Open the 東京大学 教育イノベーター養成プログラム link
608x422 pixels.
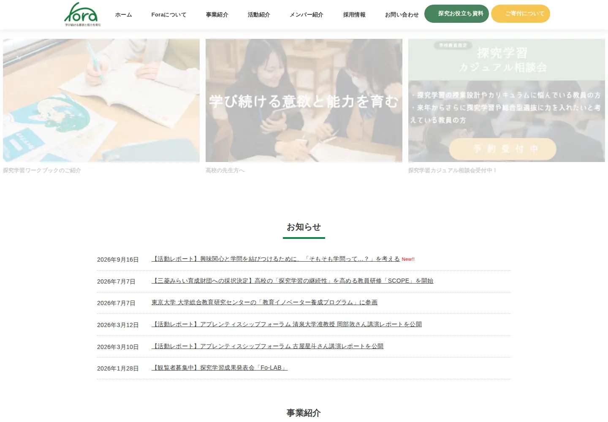264,303
